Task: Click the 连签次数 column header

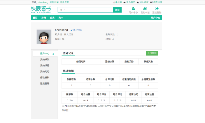Action: coord(110,62)
